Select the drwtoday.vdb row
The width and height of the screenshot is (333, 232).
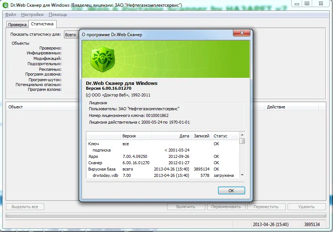pos(163,175)
